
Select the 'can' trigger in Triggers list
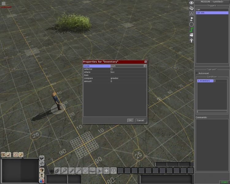(212, 10)
